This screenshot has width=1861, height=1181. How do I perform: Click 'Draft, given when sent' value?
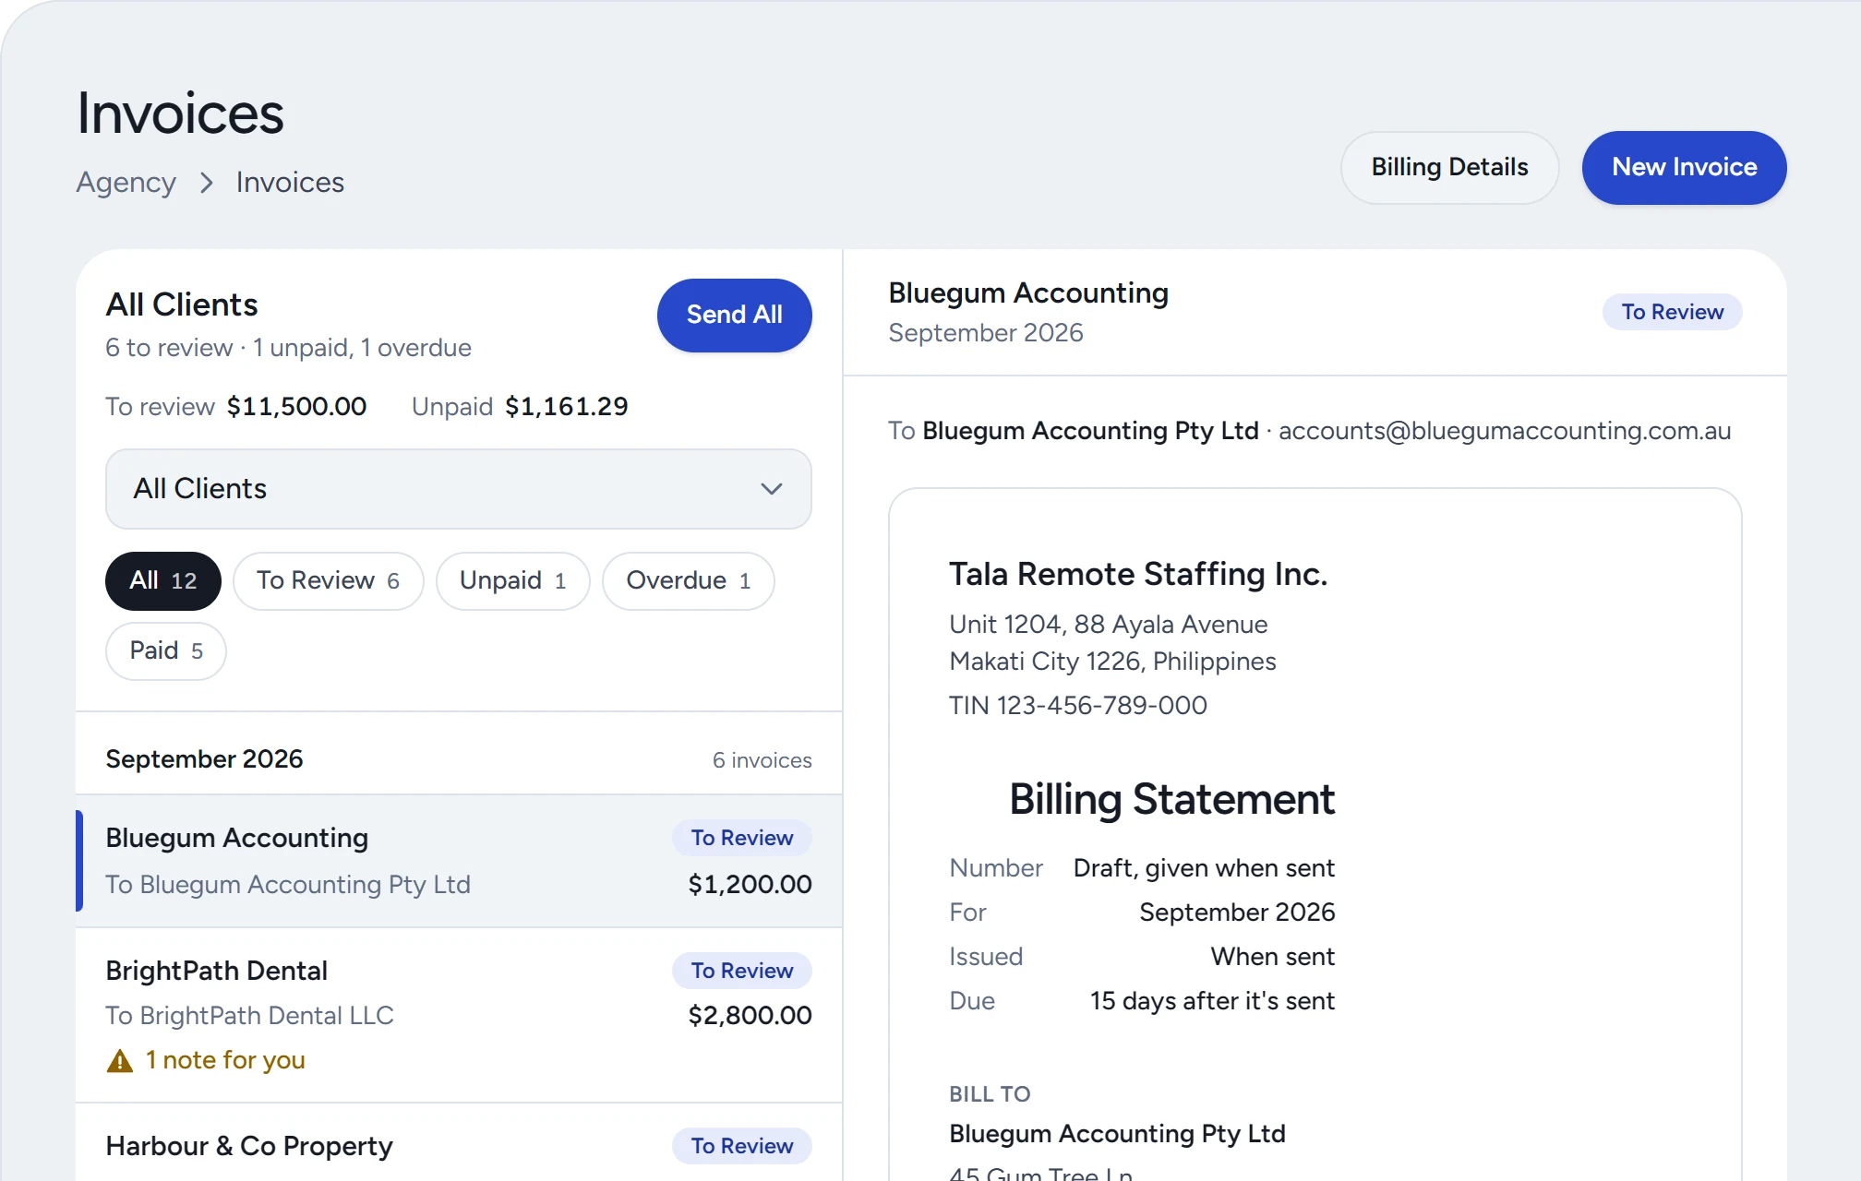tap(1205, 868)
